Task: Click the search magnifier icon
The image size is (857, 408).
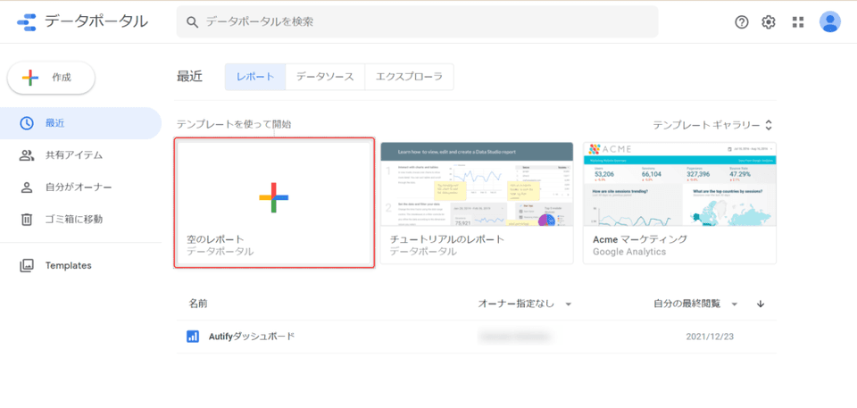Action: pyautogui.click(x=191, y=21)
